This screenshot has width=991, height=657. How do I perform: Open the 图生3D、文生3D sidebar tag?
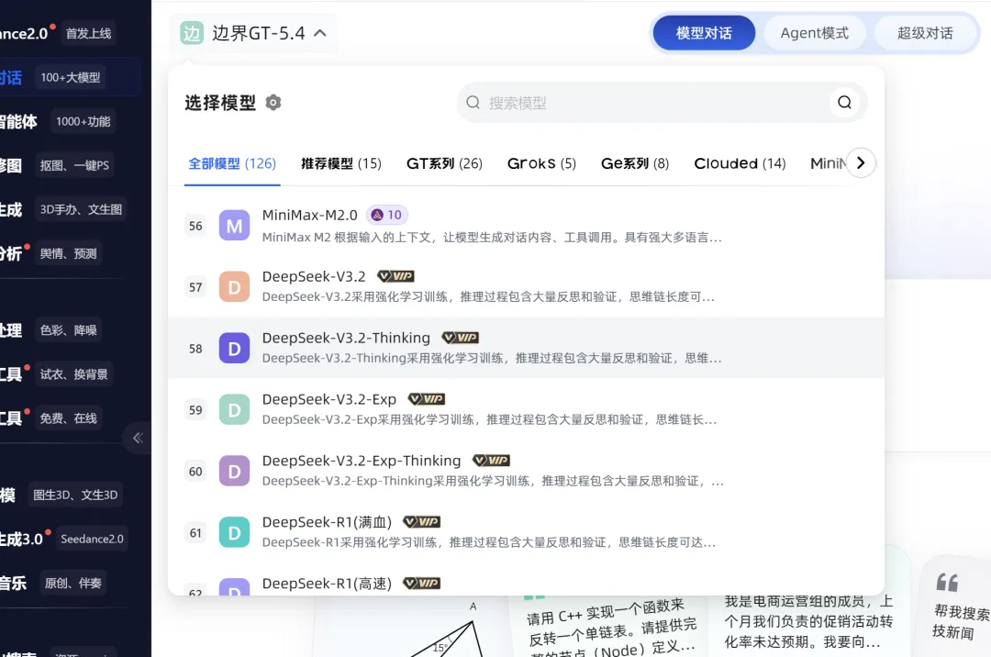pos(75,495)
